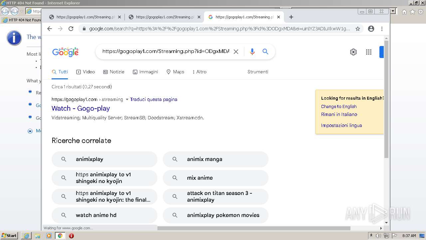Viewport: 426px width, 240px height.
Task: Open Impostazioni lingua link
Action: (x=341, y=125)
